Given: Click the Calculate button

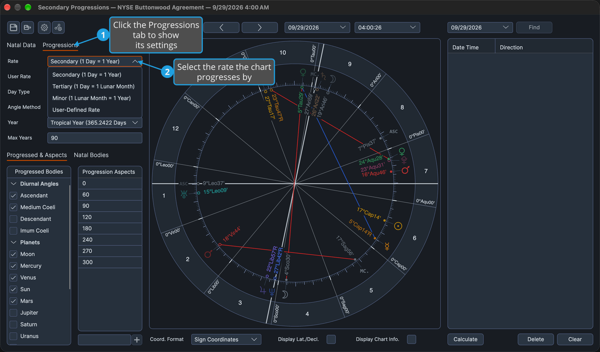Looking at the screenshot, I should coord(465,339).
